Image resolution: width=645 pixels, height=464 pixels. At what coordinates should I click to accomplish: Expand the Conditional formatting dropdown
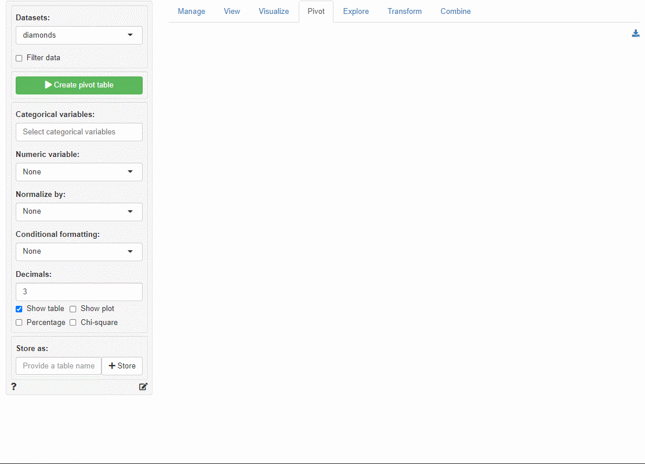79,251
